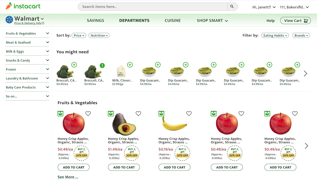Toggle heart on first Honey Crisp apple

(88, 114)
